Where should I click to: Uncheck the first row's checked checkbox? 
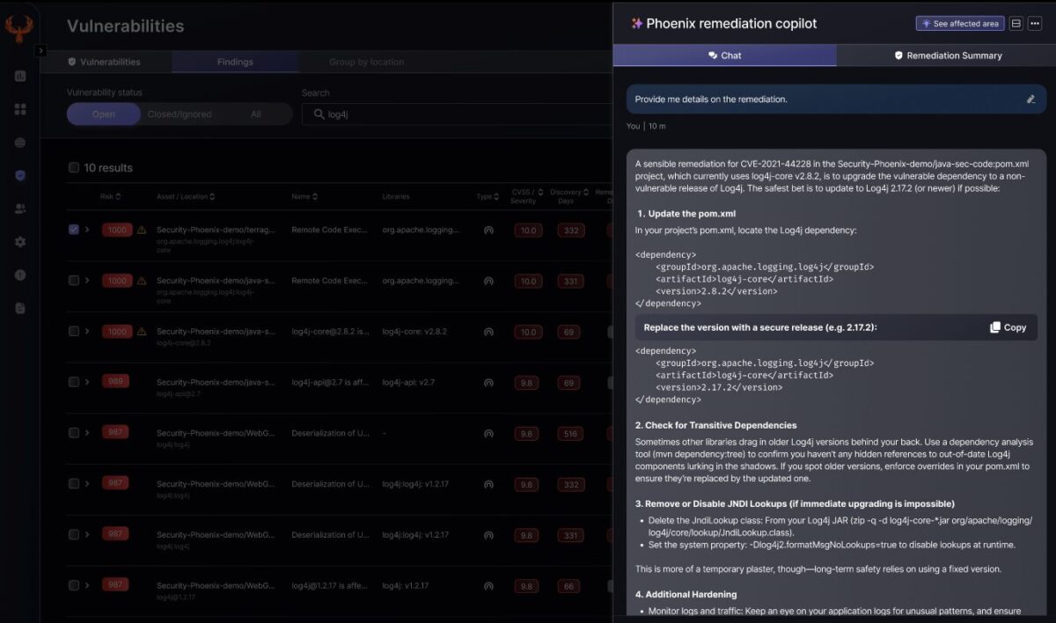pyautogui.click(x=74, y=230)
